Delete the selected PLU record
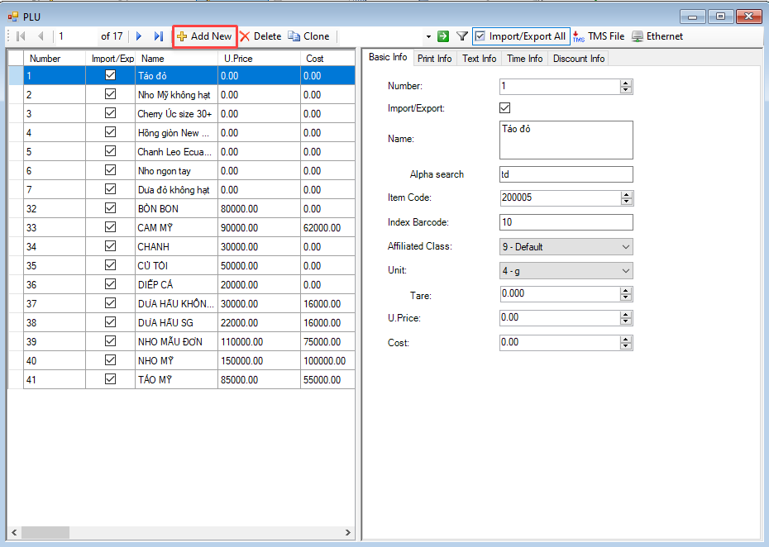 pyautogui.click(x=260, y=36)
